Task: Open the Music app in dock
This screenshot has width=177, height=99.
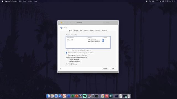Action: pos(107,96)
